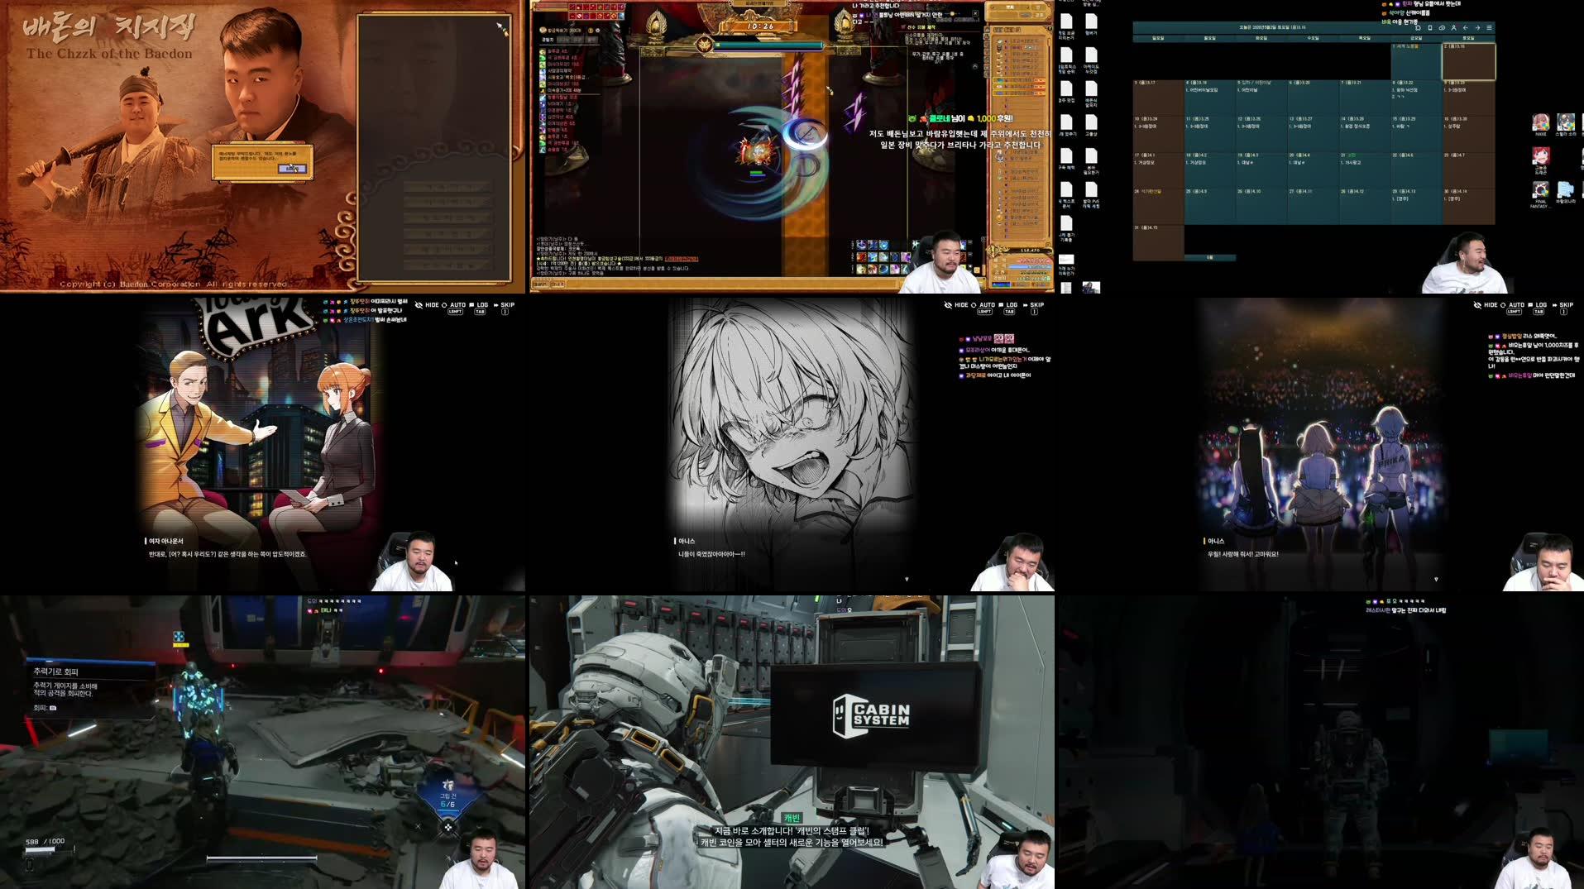Close the chat overlay with its X
This screenshot has width=1584, height=889.
pyautogui.click(x=975, y=13)
